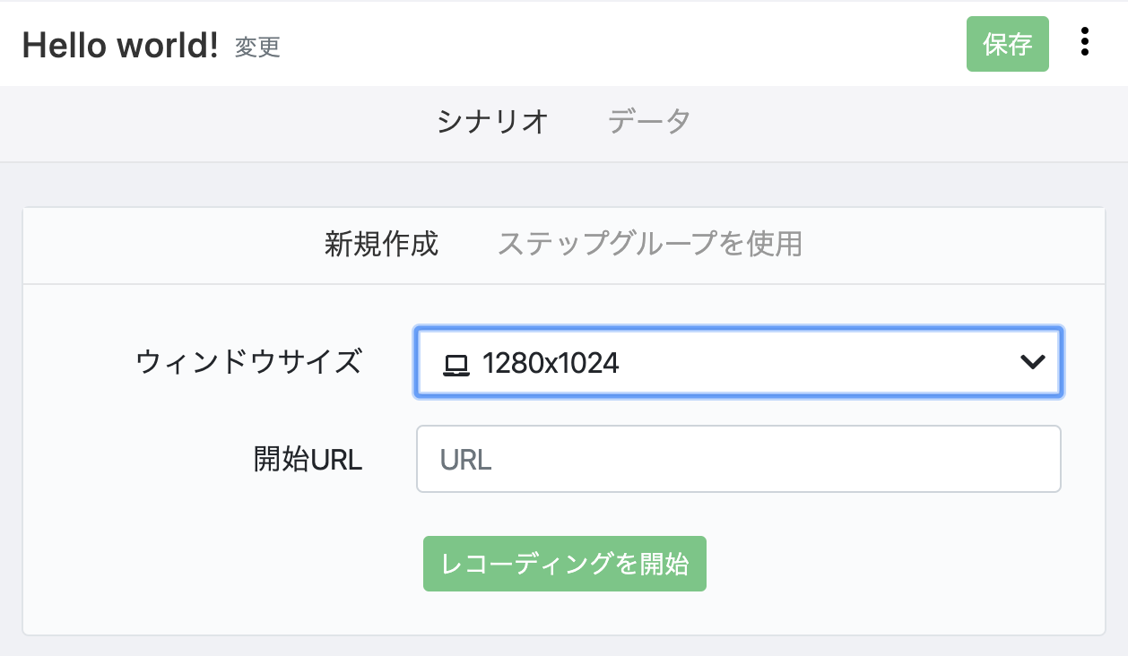The image size is (1128, 656).
Task: Select the 1280x1024 value text
Action: (551, 363)
